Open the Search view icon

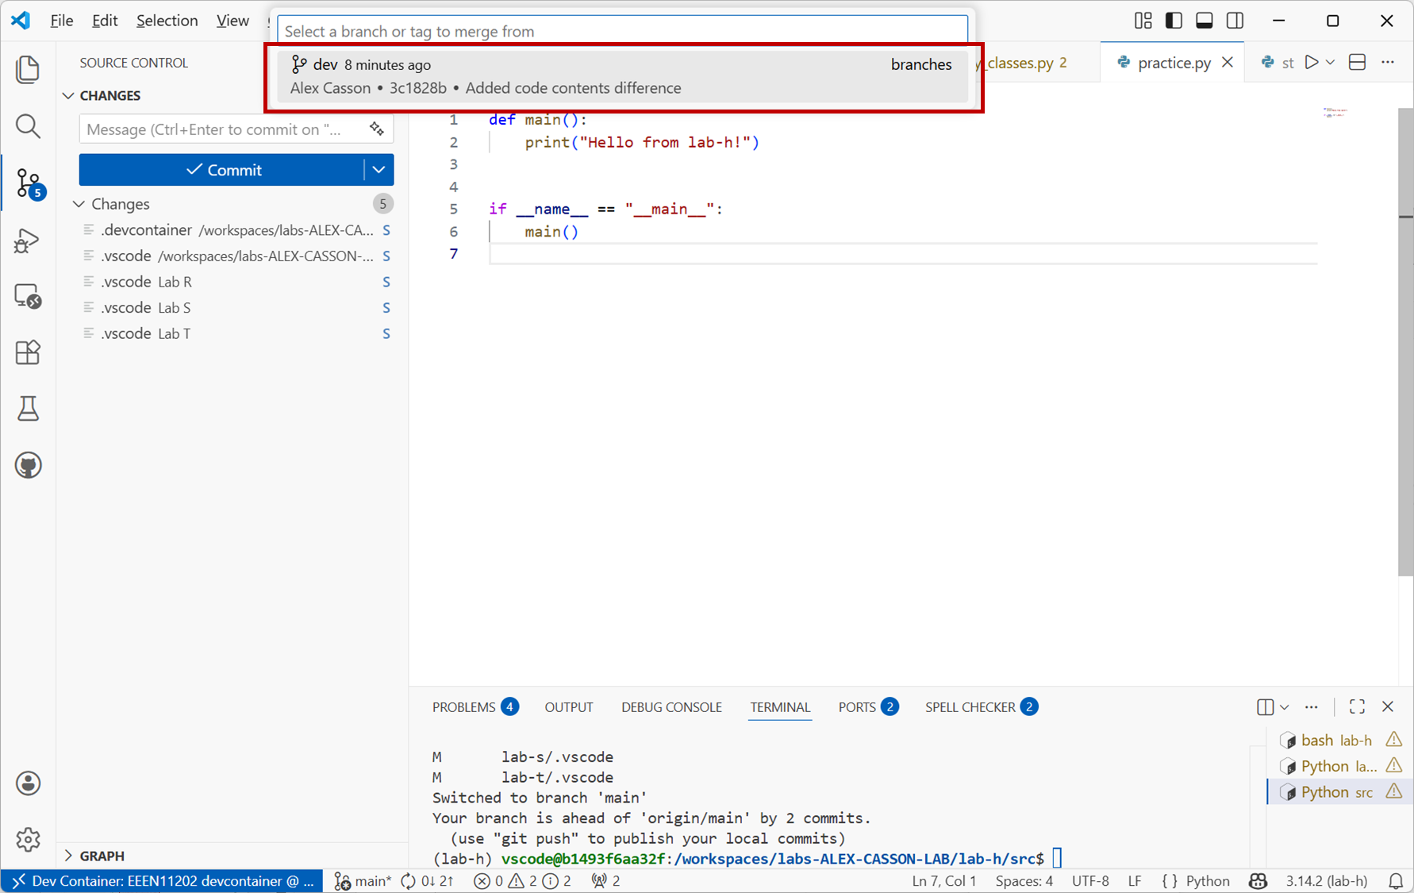tap(28, 126)
